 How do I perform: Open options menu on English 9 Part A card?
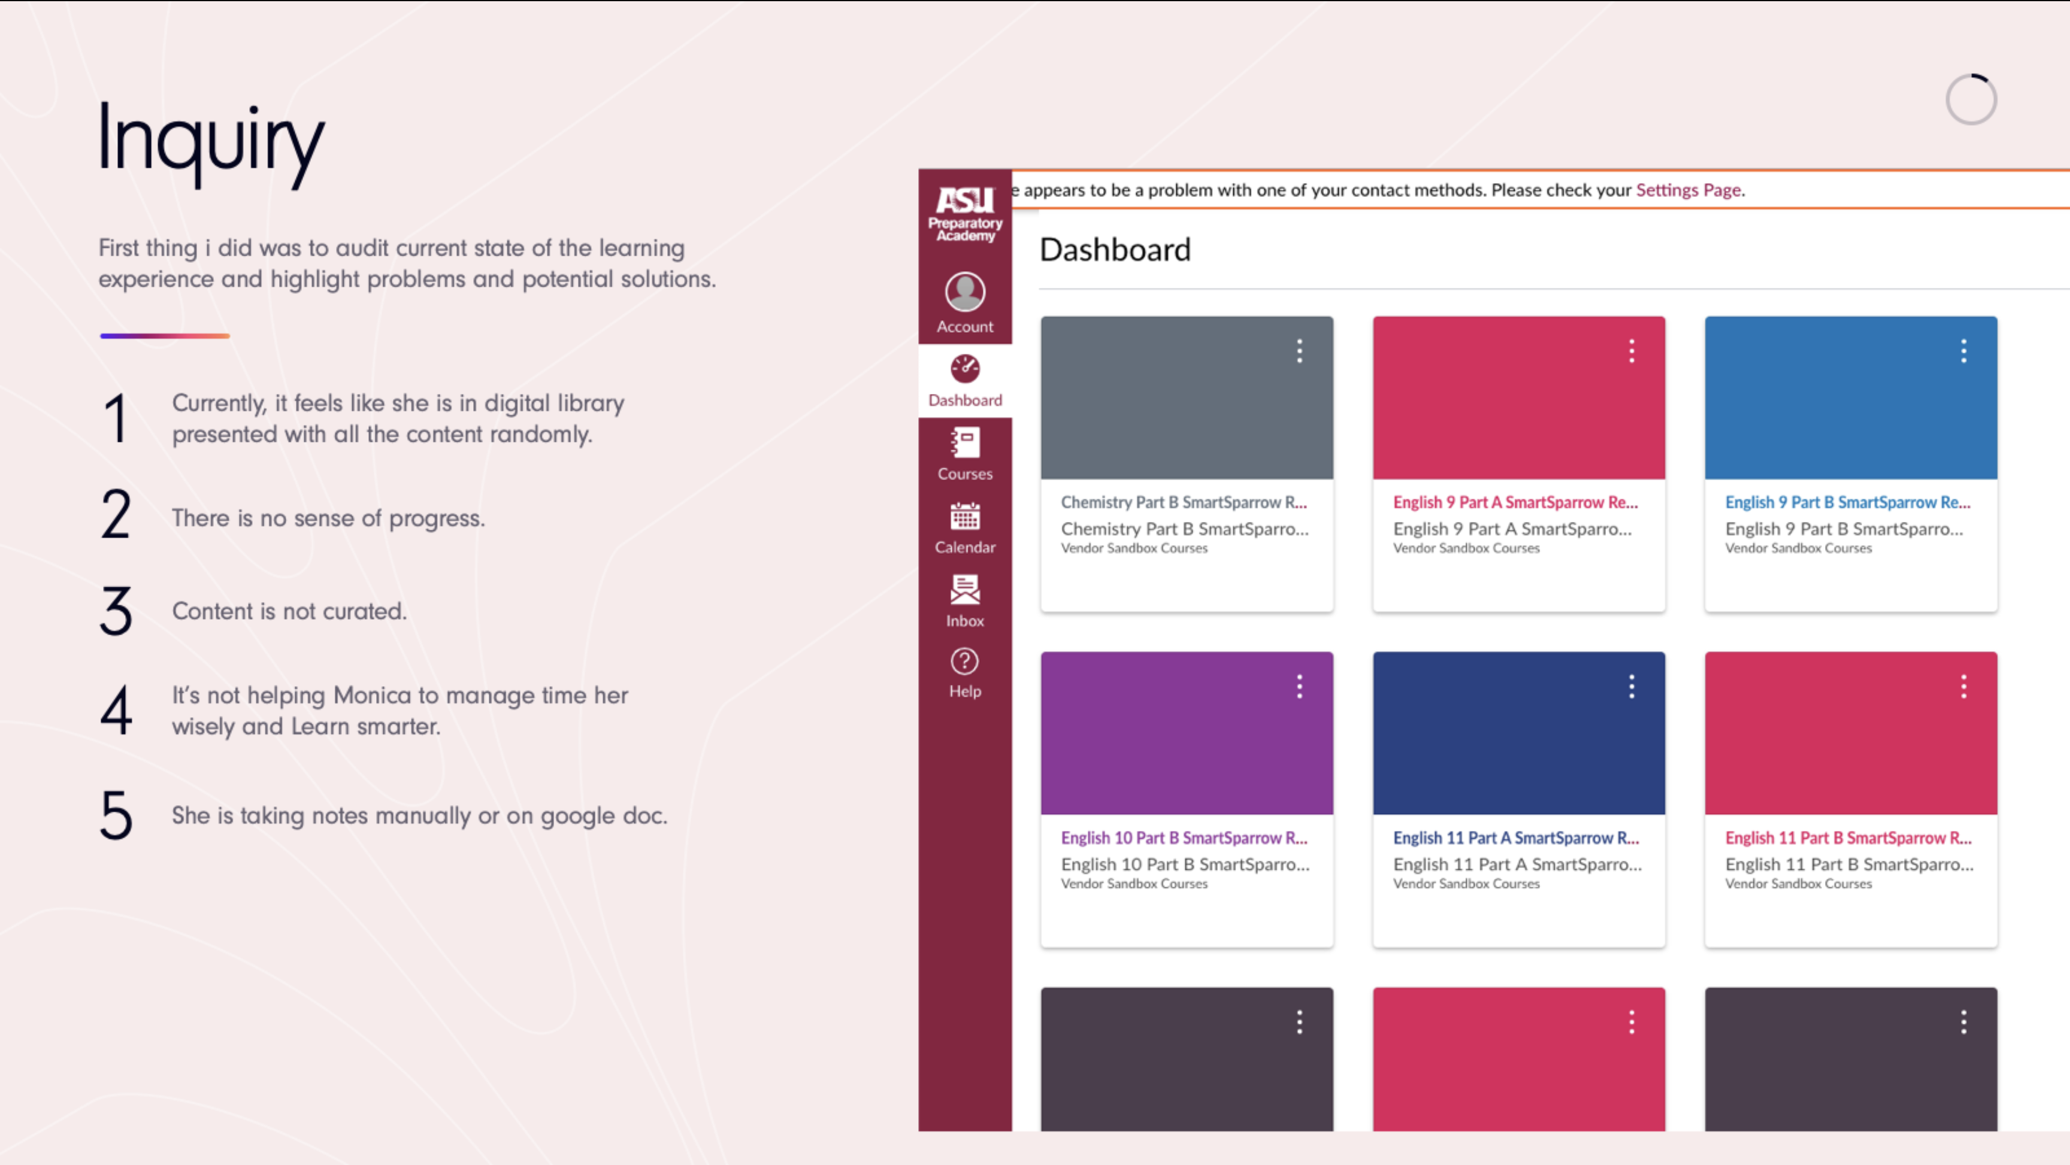[1631, 351]
